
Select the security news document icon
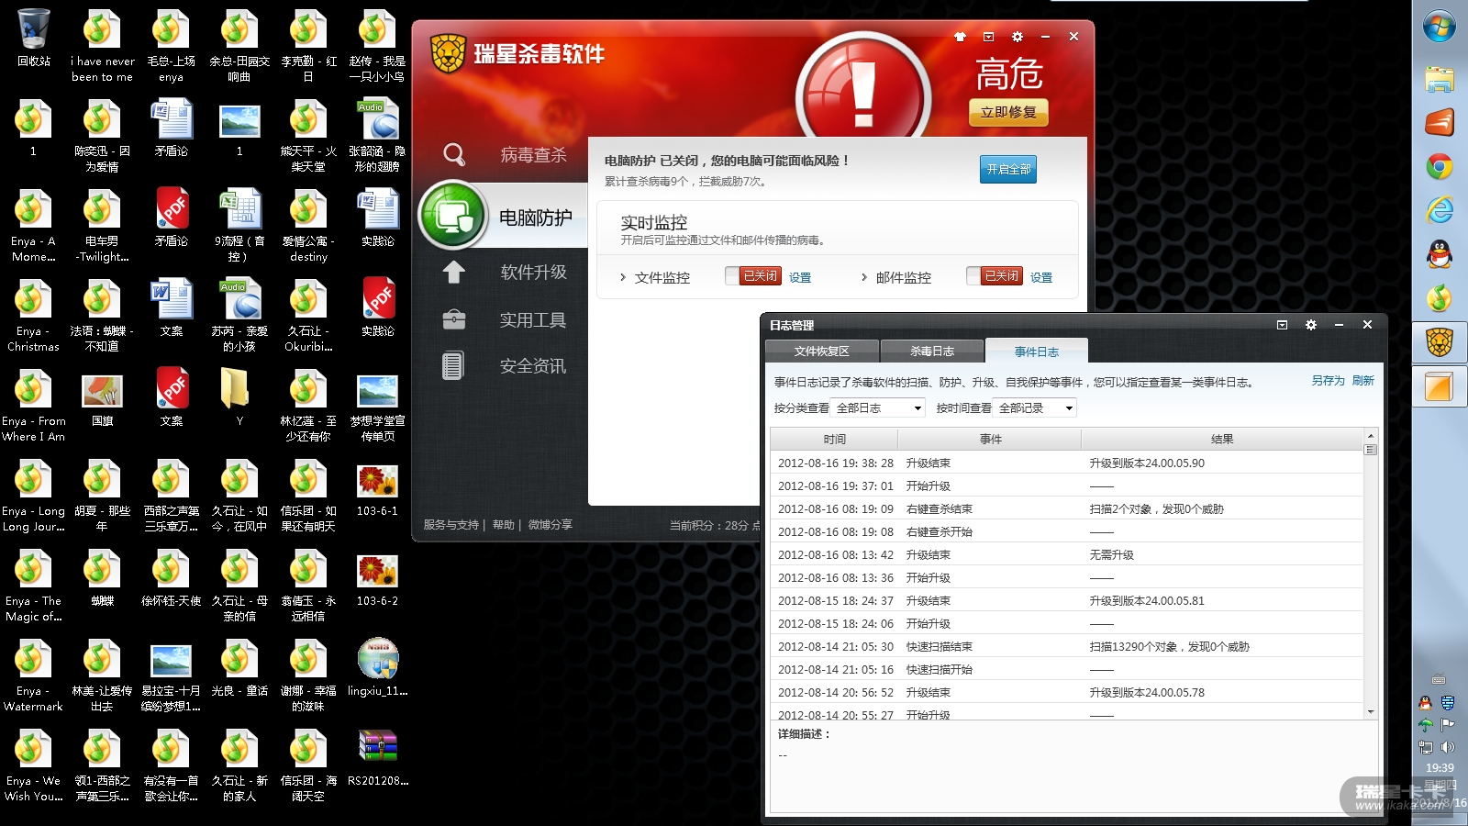[x=453, y=365]
